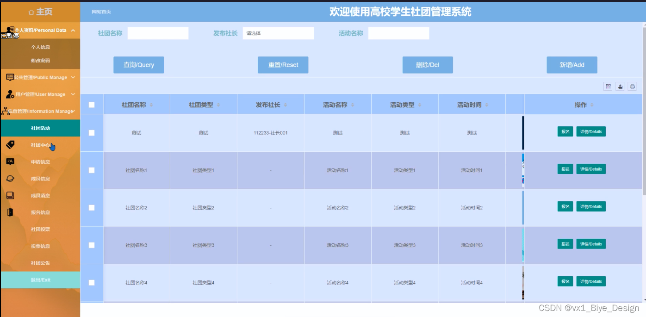Screen dimensions: 646x317
Task: Sort by the 社团类型 column arrows
Action: click(218, 105)
